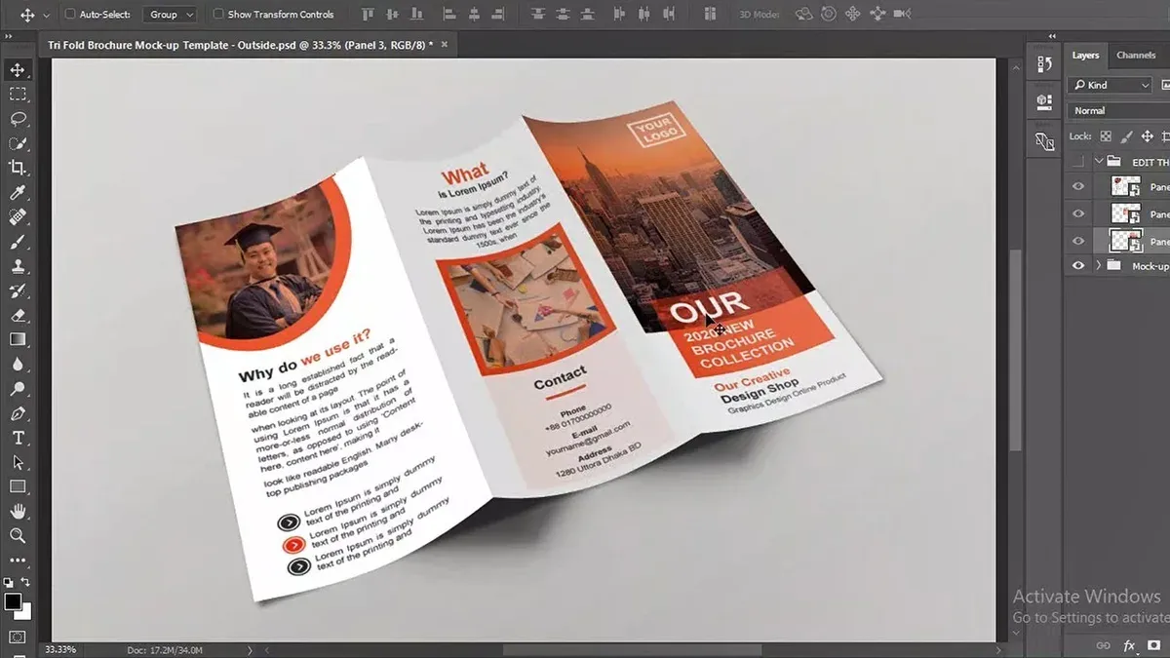Image resolution: width=1170 pixels, height=658 pixels.
Task: Select the Quick Selection tool
Action: click(x=18, y=143)
